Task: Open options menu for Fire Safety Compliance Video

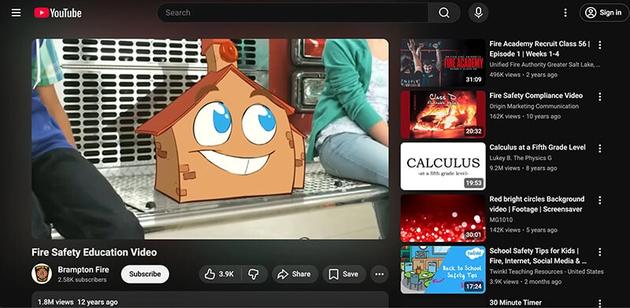Action: 600,97
